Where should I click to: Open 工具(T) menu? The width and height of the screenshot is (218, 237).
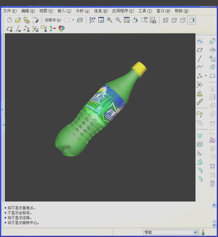click(x=145, y=11)
